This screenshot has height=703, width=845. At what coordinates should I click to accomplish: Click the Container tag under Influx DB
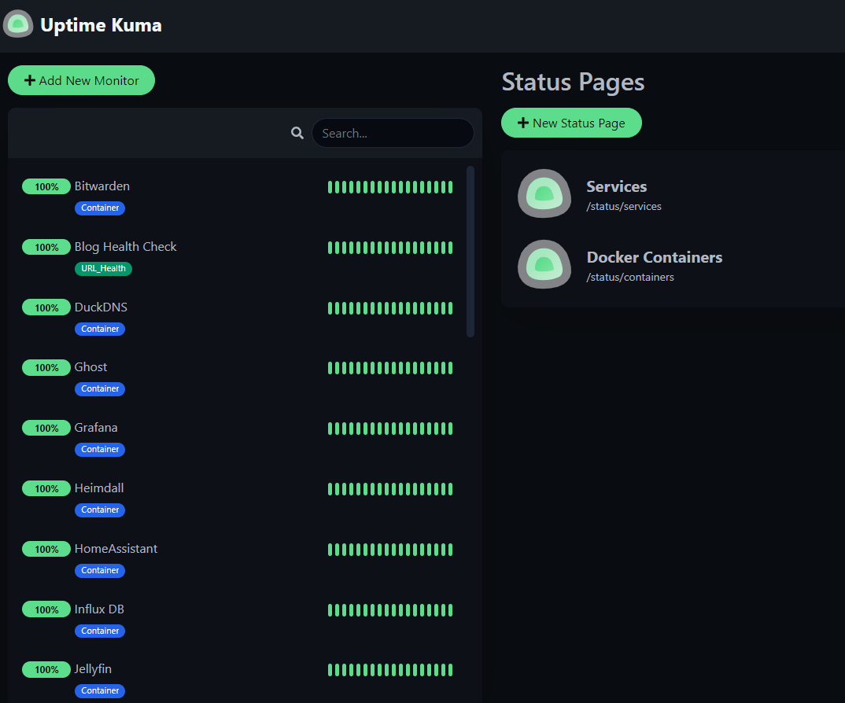click(x=100, y=631)
